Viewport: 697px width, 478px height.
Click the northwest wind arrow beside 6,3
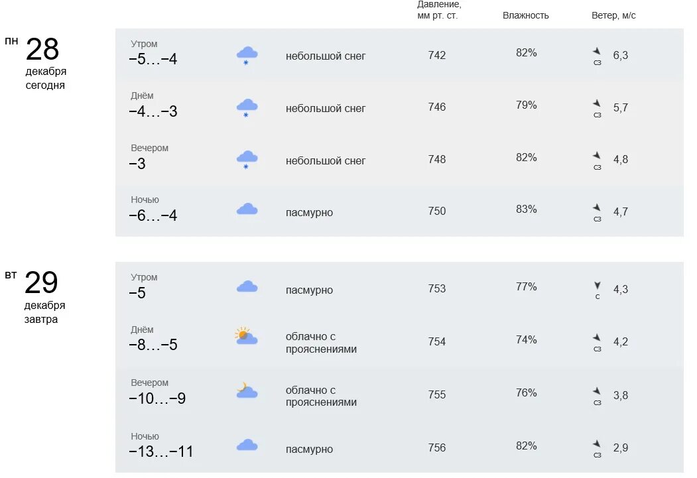[597, 51]
